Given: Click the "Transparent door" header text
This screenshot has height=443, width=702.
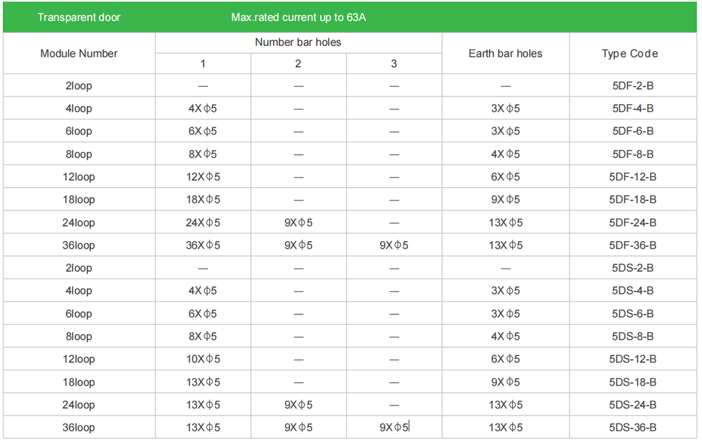Looking at the screenshot, I should [79, 17].
